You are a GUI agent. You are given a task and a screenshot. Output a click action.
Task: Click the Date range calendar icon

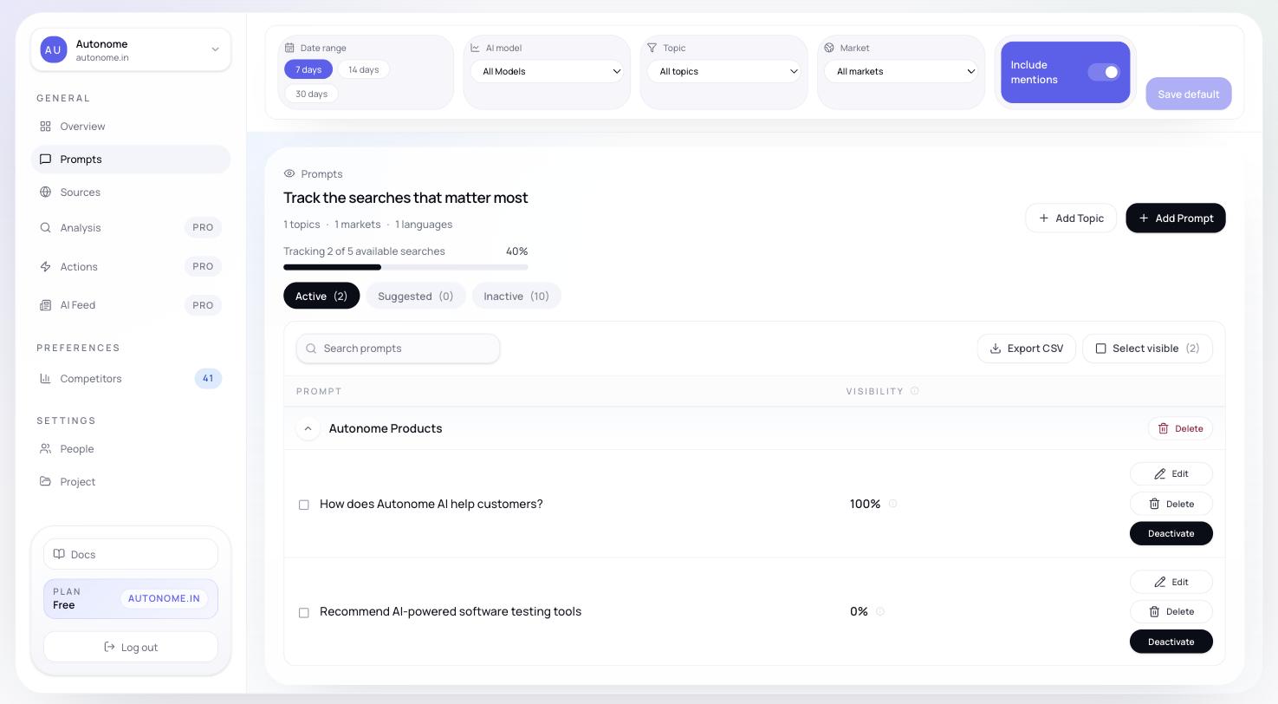click(290, 48)
